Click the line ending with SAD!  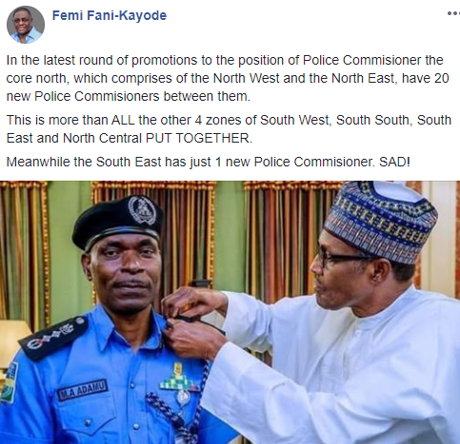click(209, 162)
